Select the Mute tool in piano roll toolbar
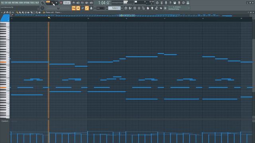Viewport: 255px width, 143px height. pyautogui.click(x=28, y=12)
